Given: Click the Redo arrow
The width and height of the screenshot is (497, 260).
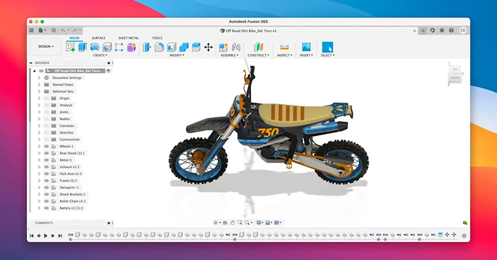Looking at the screenshot, I should 75,30.
